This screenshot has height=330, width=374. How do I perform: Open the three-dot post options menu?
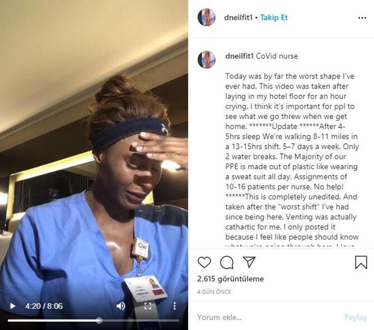point(362,18)
